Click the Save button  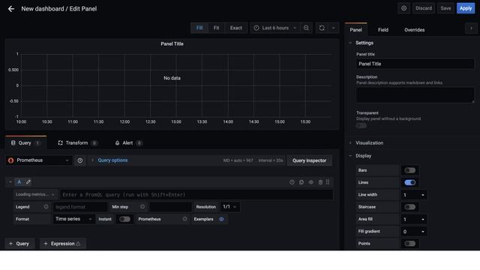point(445,8)
